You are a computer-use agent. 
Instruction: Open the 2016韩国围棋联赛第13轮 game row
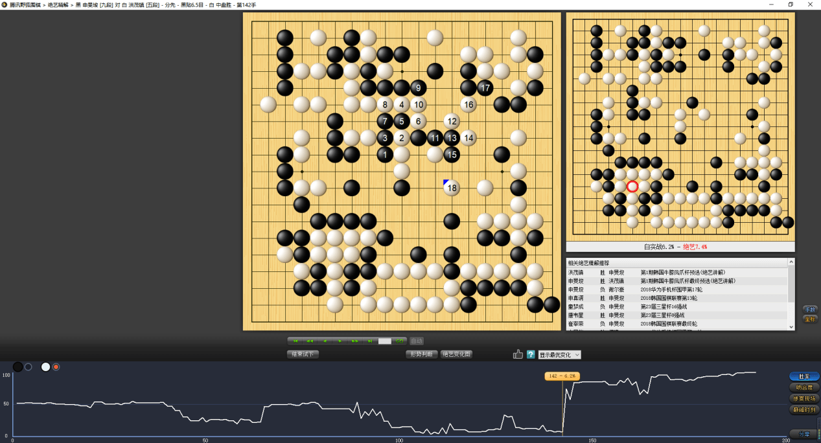(x=677, y=298)
